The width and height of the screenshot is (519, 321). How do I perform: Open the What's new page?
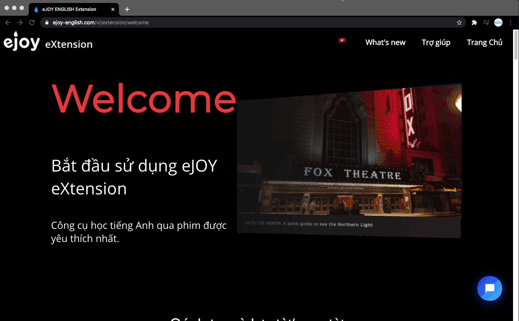click(x=385, y=42)
